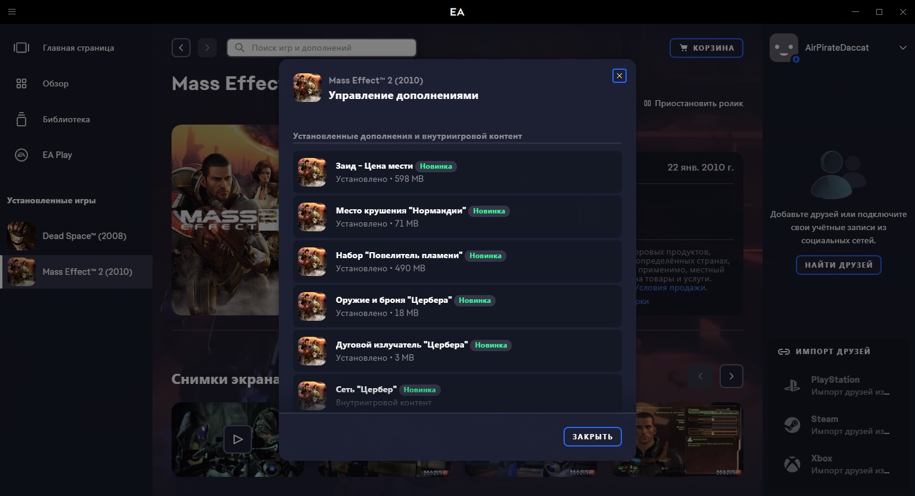
Task: Open the Корзина cart button
Action: click(x=706, y=48)
